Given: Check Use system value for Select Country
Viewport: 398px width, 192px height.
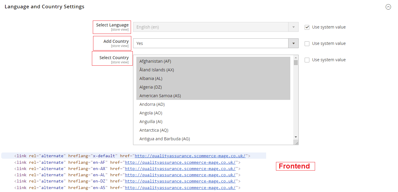Looking at the screenshot, I should [307, 60].
